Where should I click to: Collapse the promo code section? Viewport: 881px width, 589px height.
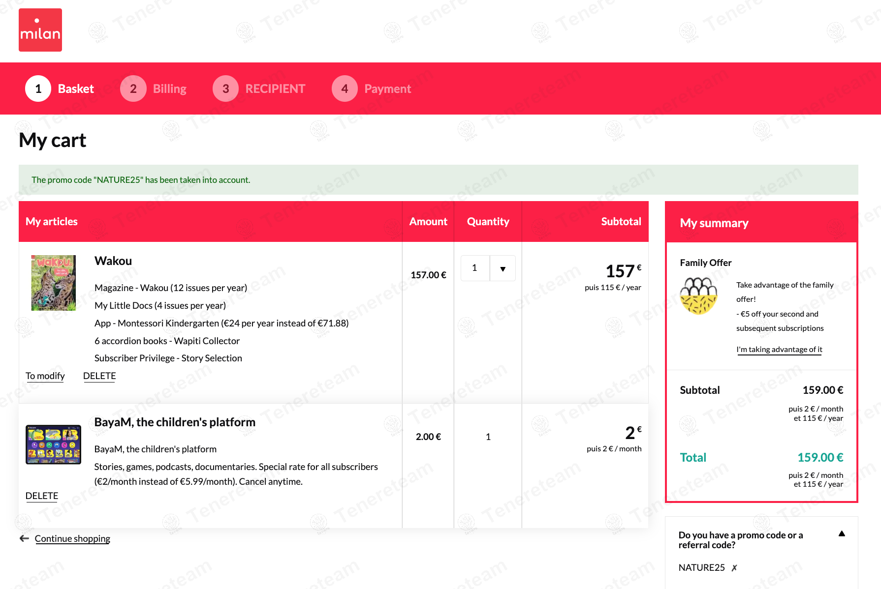[842, 534]
